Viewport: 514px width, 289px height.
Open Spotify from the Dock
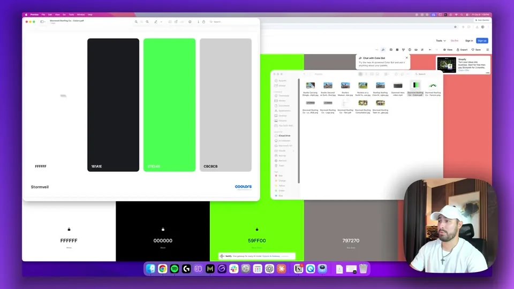tap(175, 269)
